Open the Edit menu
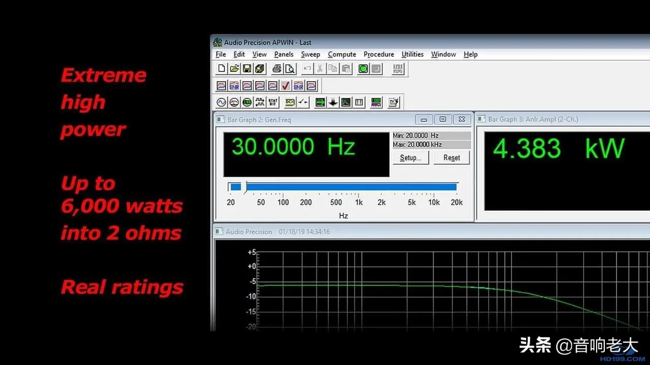 coord(239,54)
